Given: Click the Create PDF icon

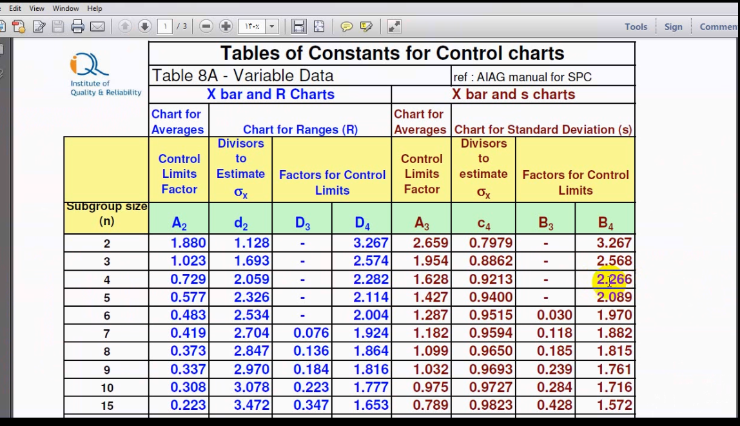Looking at the screenshot, I should pyautogui.click(x=19, y=26).
